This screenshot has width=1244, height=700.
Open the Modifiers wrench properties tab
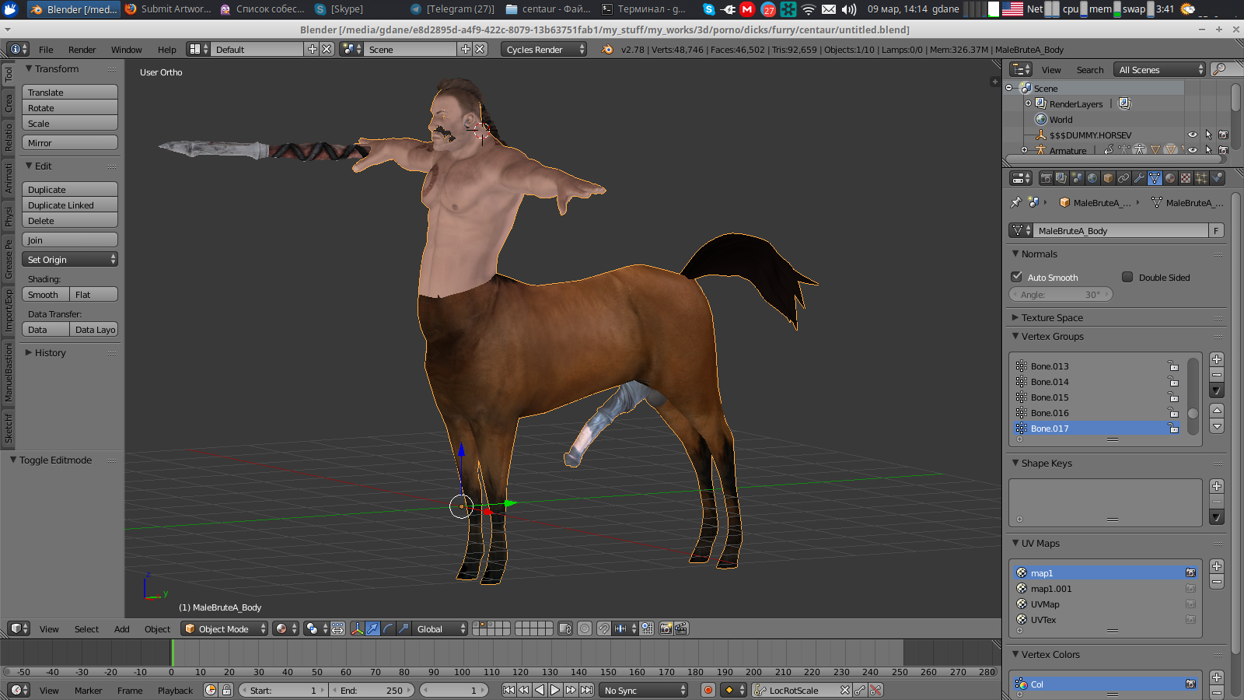(x=1139, y=178)
